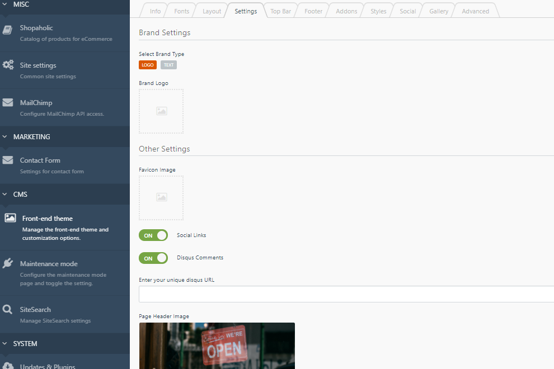Click the Favicon Image placeholder icon
Screen dimensions: 554x369
pyautogui.click(x=162, y=197)
